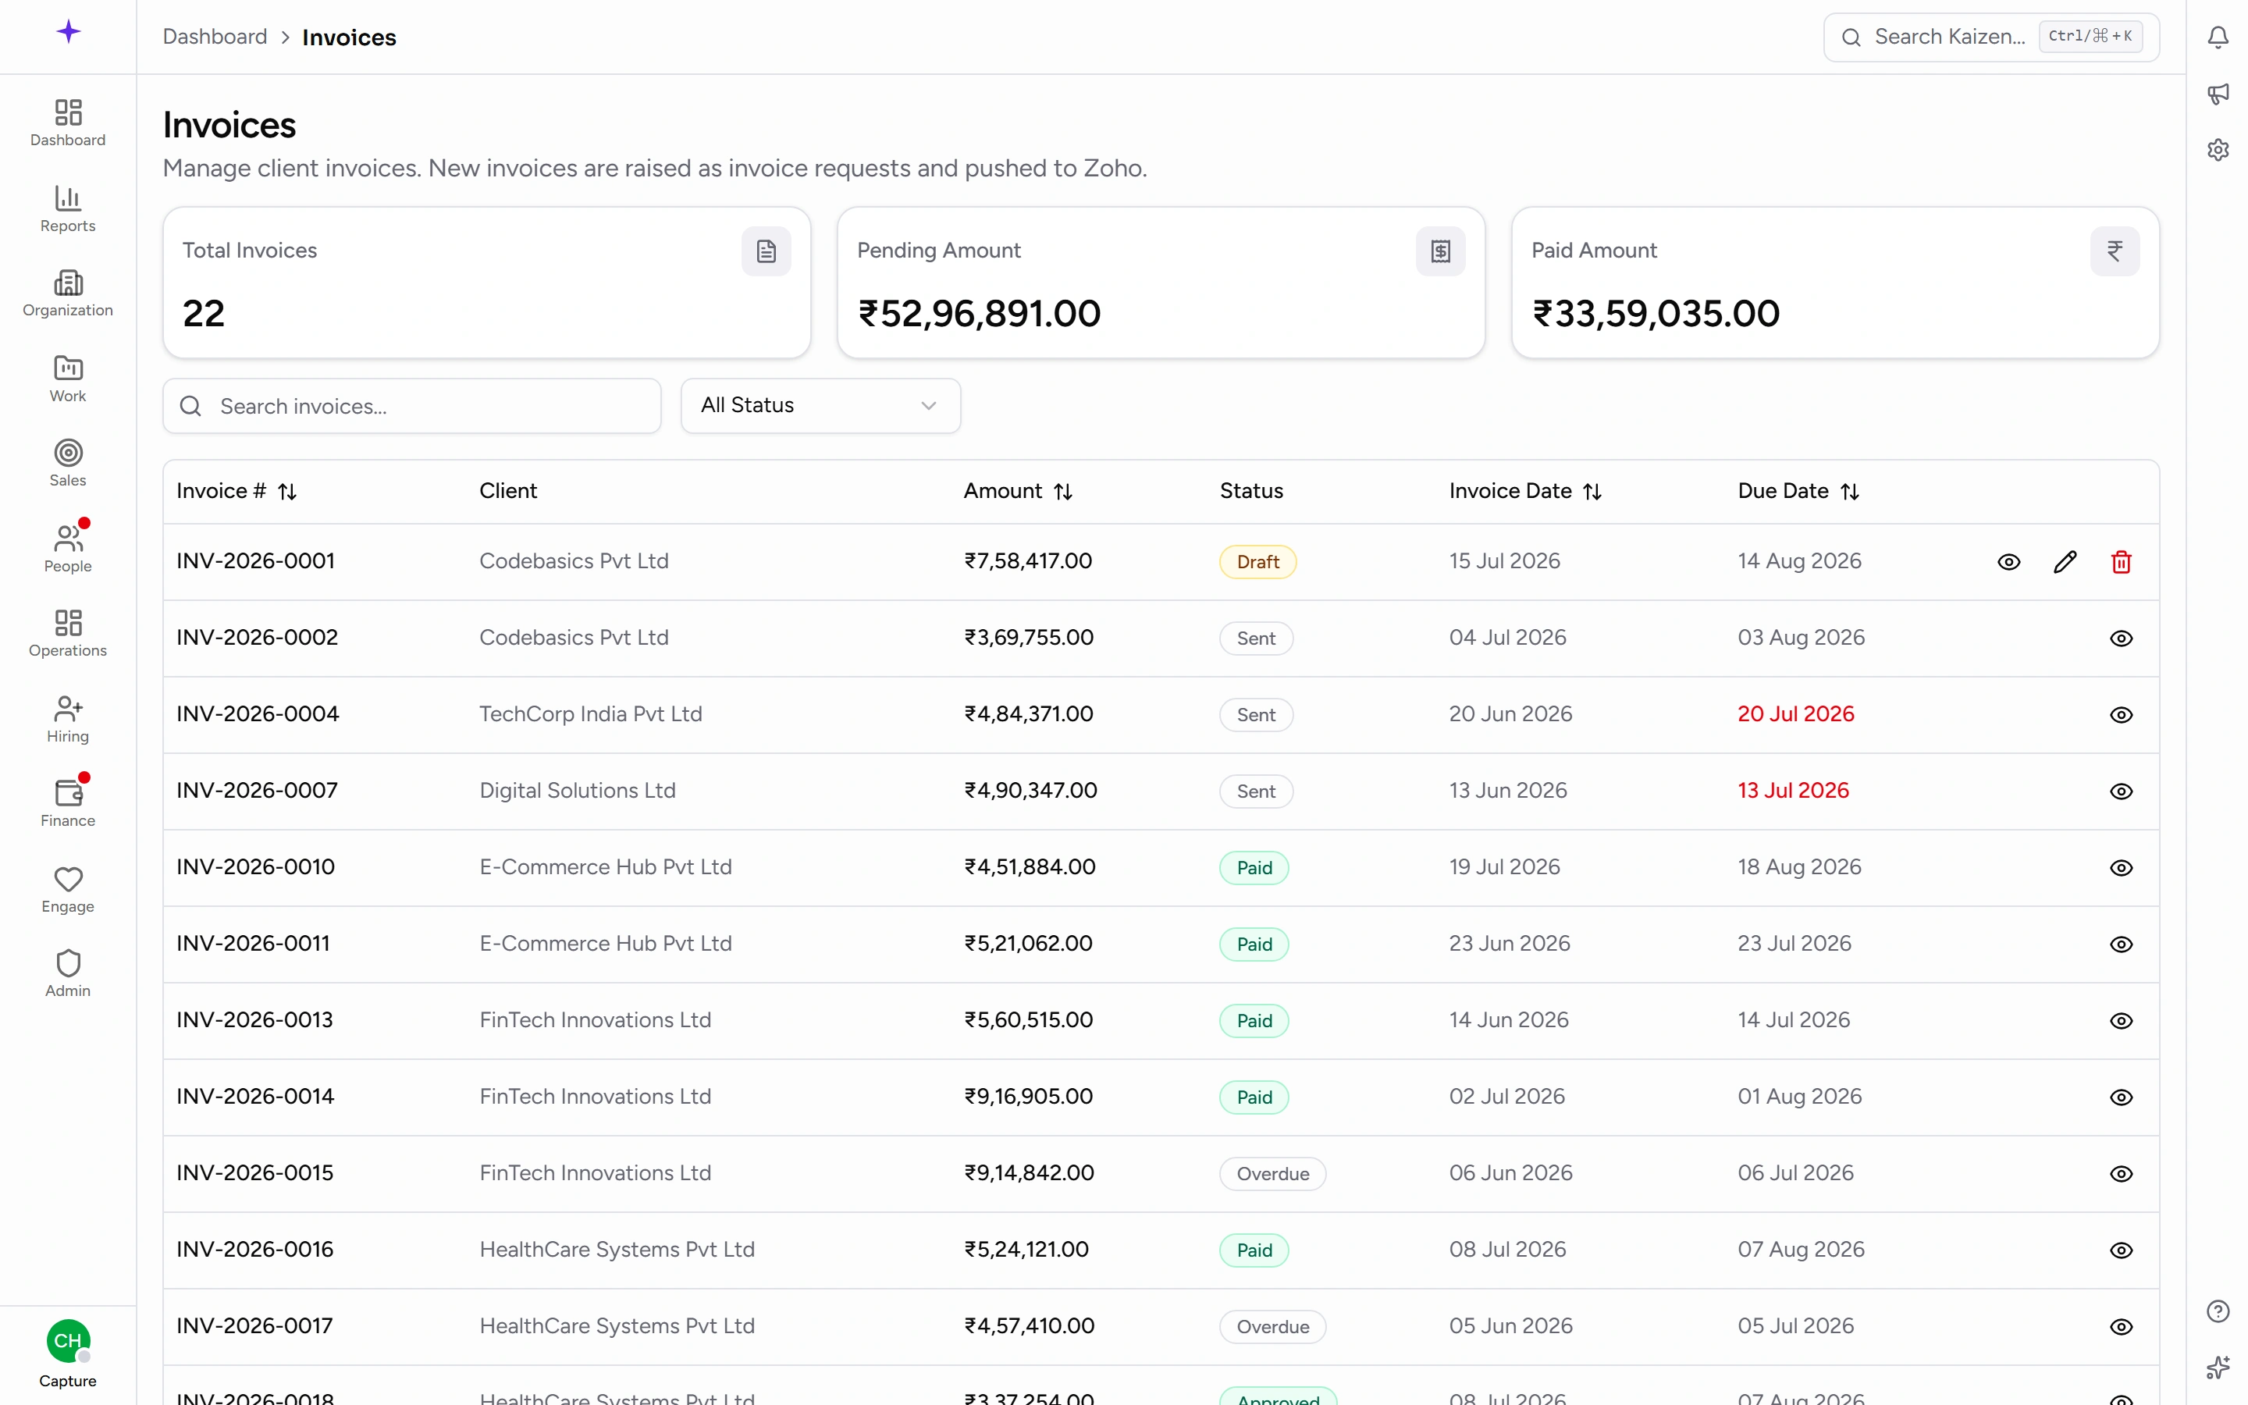Open the notifications bell

tap(2218, 37)
